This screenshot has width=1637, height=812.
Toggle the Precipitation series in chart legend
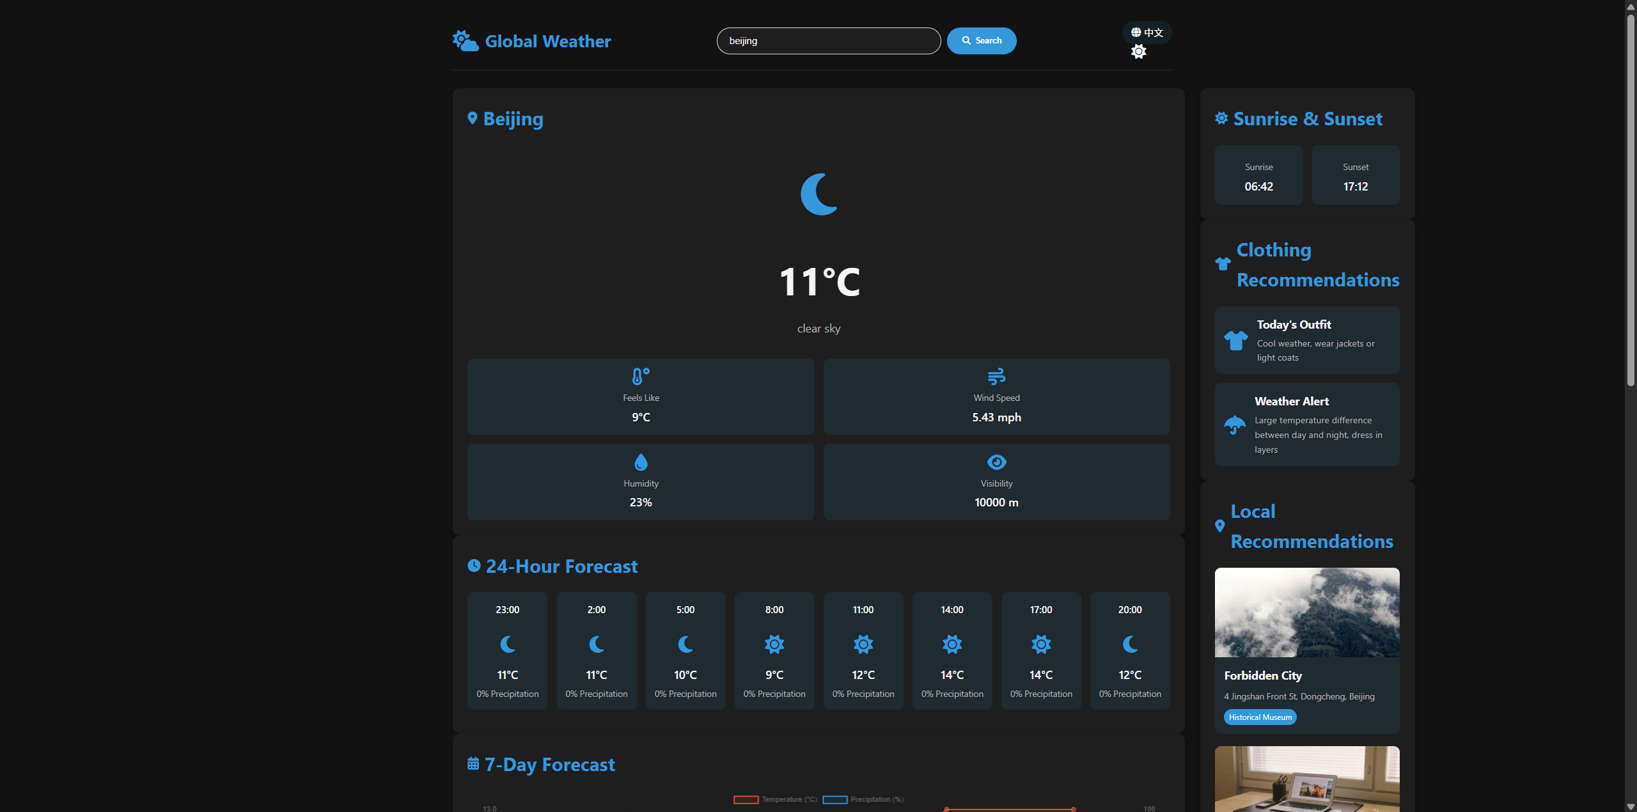(862, 799)
